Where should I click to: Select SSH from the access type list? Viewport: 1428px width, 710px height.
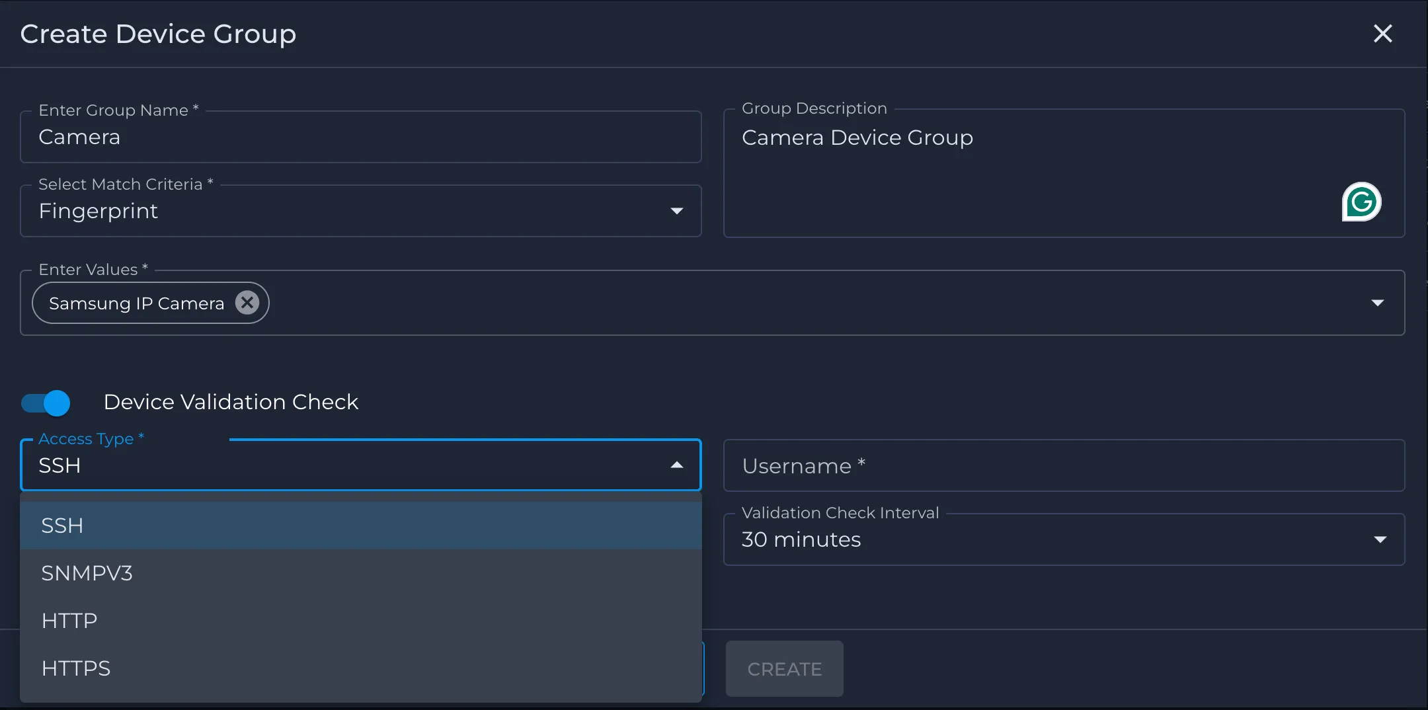point(361,526)
